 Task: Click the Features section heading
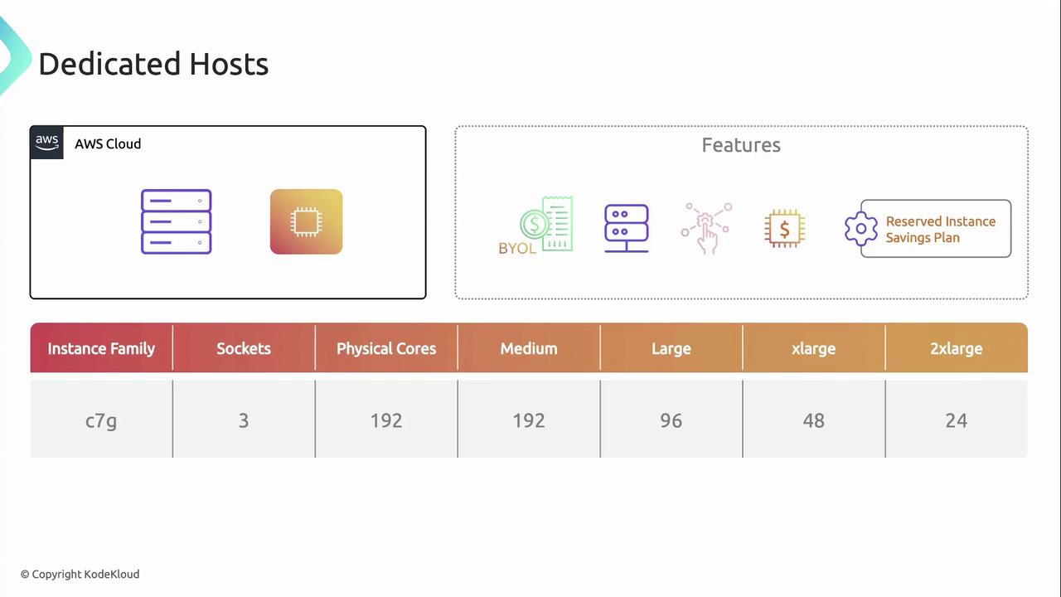(x=741, y=145)
